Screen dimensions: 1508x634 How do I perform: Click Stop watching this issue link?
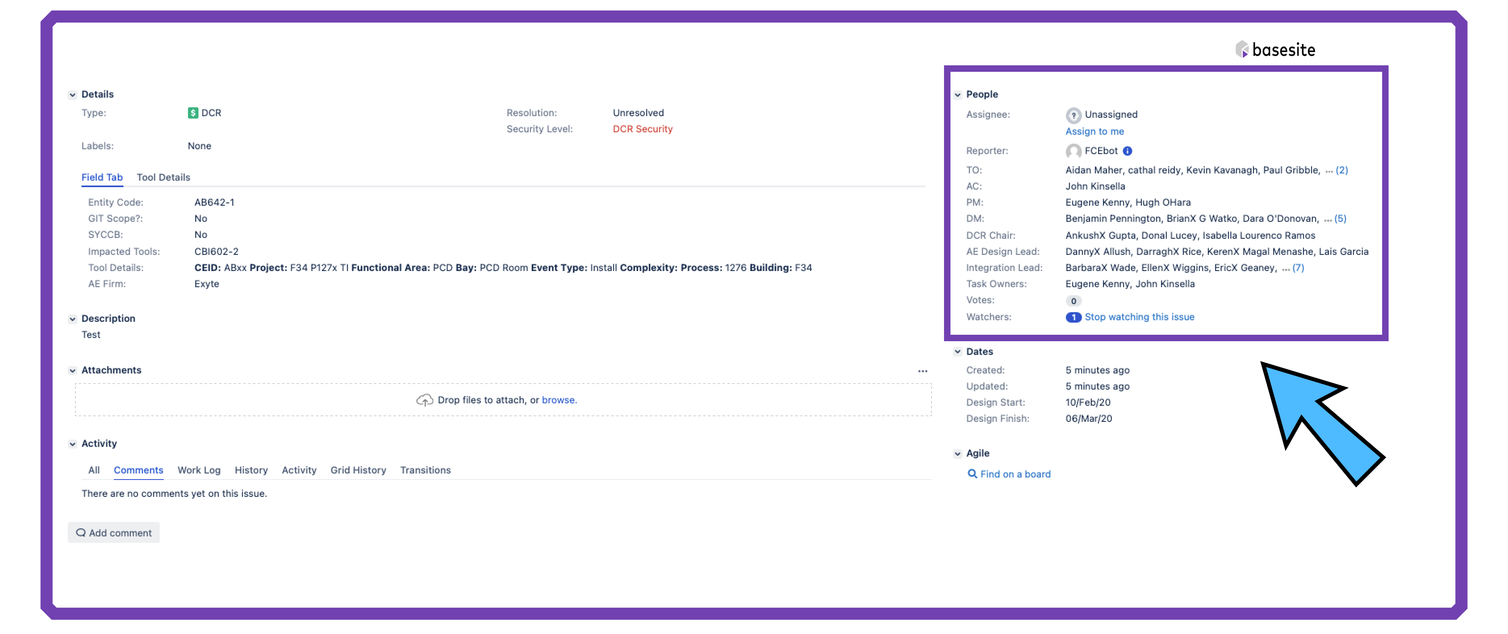[1139, 317]
